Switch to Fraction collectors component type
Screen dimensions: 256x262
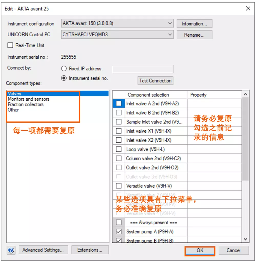26,104
